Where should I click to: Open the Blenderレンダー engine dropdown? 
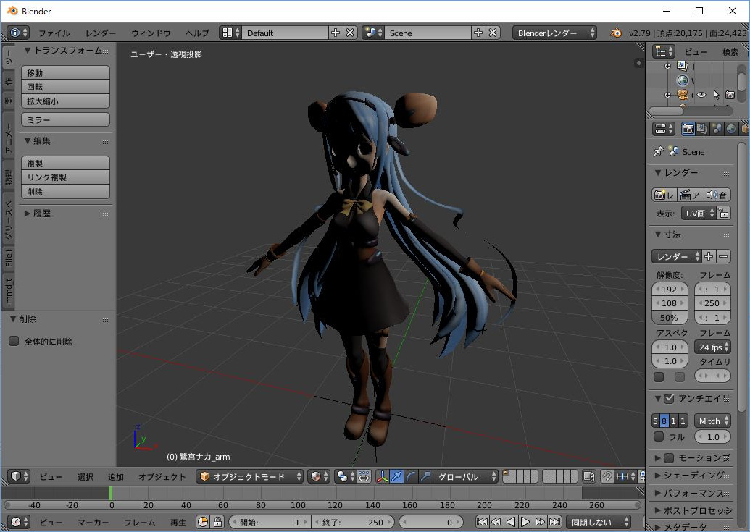[x=554, y=33]
